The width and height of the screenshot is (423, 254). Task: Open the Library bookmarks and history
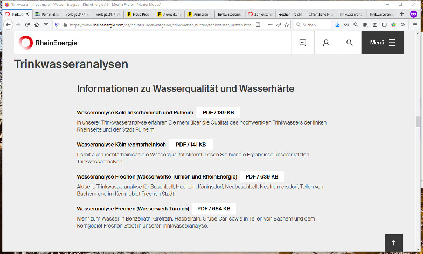[365, 25]
